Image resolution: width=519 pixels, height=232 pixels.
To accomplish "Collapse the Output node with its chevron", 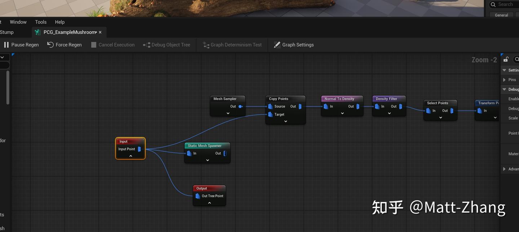I will pyautogui.click(x=209, y=203).
